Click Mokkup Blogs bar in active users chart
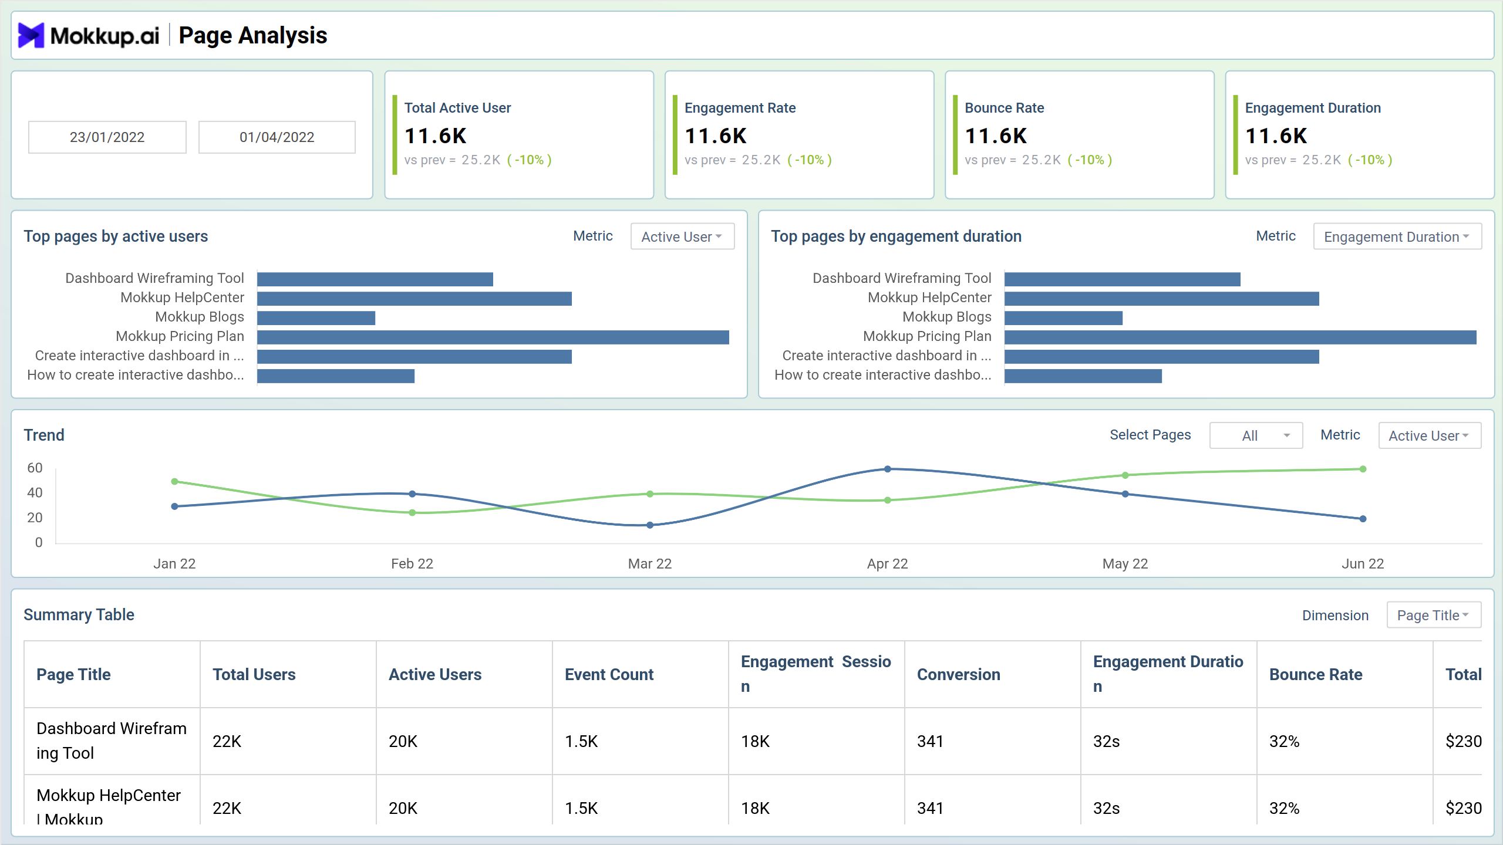1503x845 pixels. (x=316, y=318)
